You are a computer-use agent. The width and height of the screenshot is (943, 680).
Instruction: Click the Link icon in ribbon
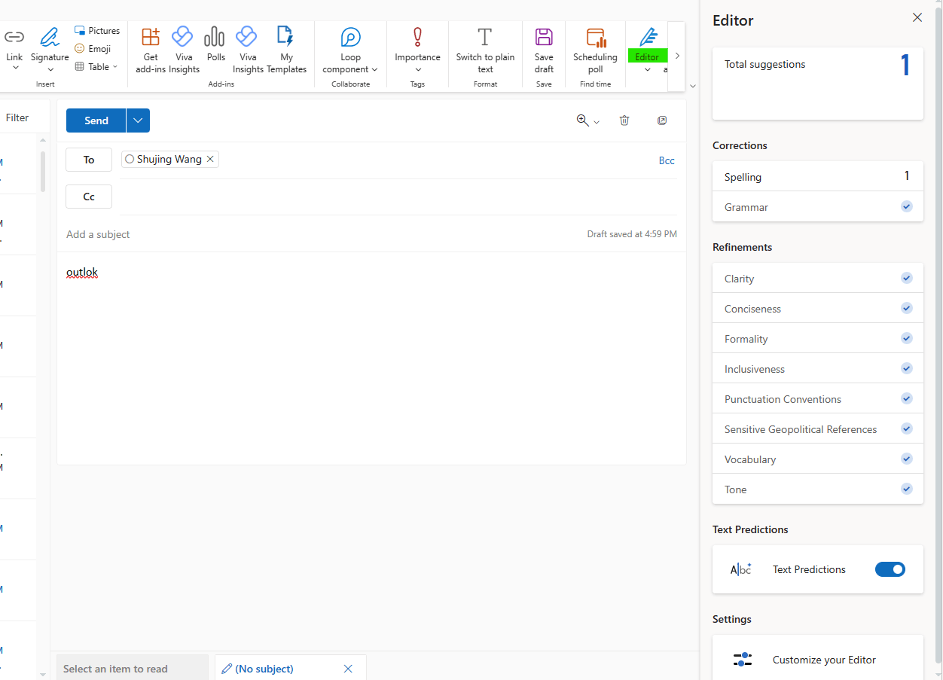pos(14,37)
